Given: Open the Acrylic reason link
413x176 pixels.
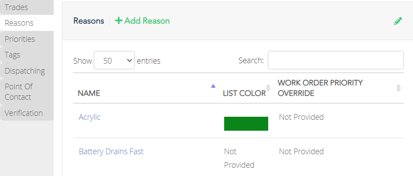Looking at the screenshot, I should click(89, 117).
